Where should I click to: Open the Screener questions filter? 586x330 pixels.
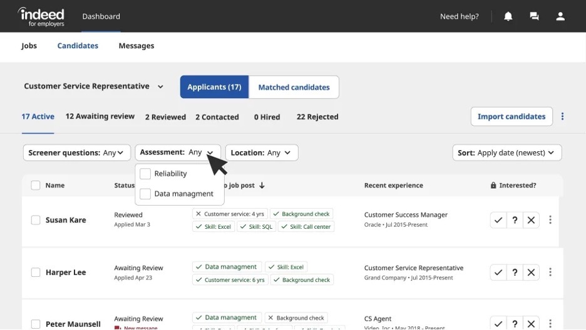coord(76,152)
